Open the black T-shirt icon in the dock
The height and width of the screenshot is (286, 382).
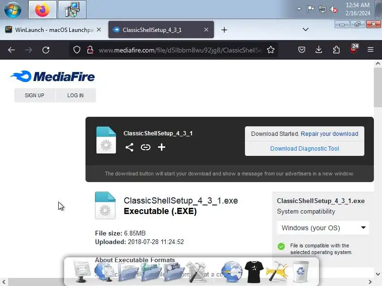pos(254,272)
